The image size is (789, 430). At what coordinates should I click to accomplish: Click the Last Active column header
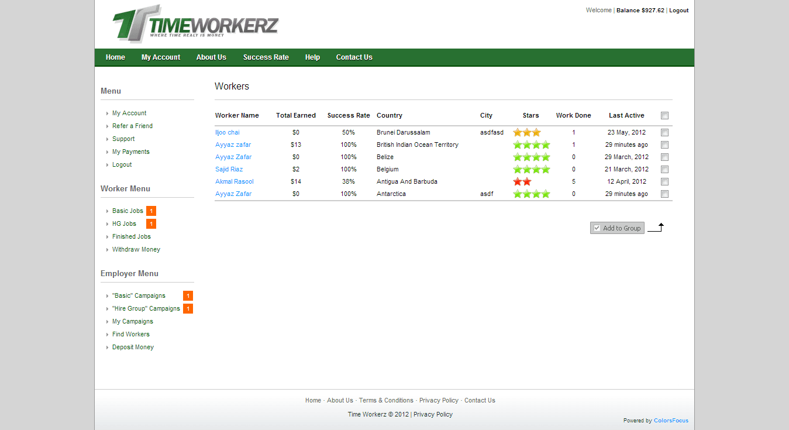(626, 116)
